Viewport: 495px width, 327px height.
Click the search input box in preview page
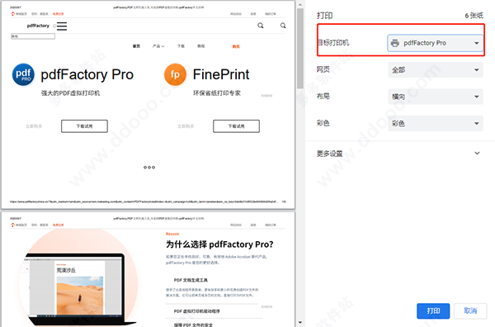click(33, 36)
